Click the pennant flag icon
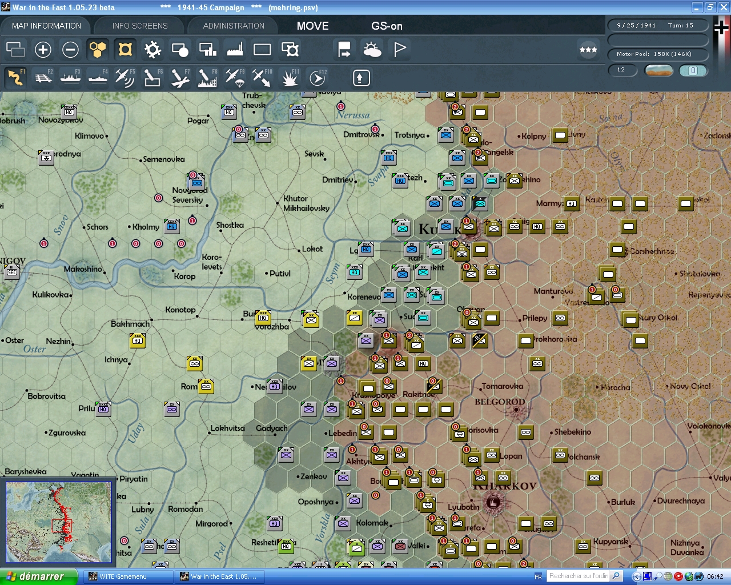 [400, 50]
